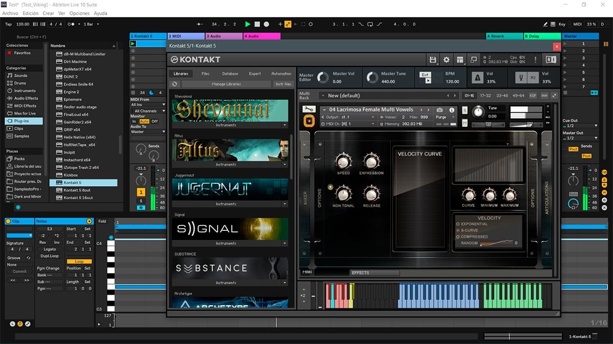Open the Archivo menu
This screenshot has width=613, height=344.
coord(10,13)
